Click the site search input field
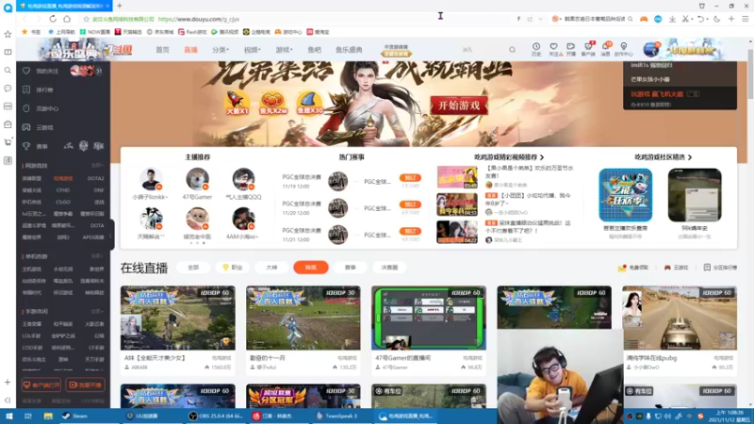 (481, 50)
